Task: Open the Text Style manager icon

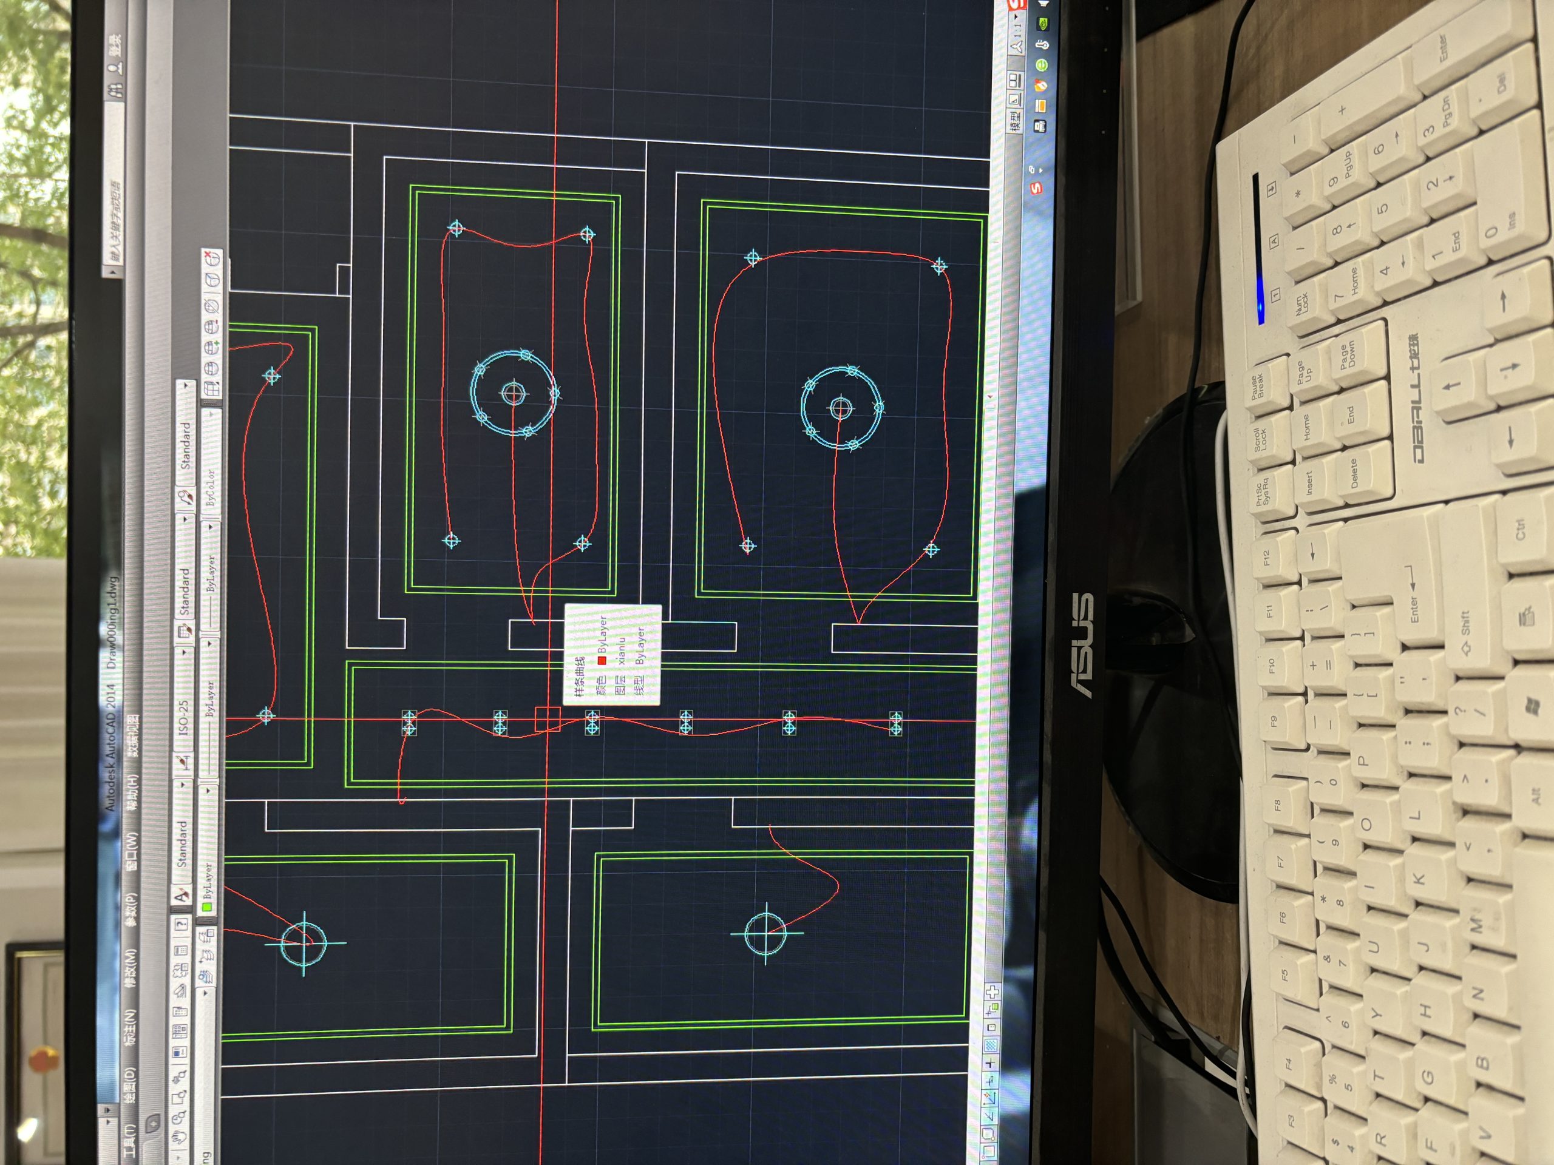Action: [182, 897]
